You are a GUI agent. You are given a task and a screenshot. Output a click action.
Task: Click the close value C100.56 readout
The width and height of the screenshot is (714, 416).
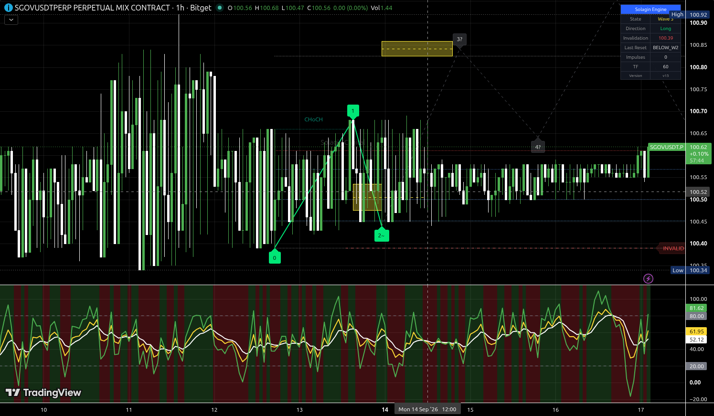click(x=319, y=8)
